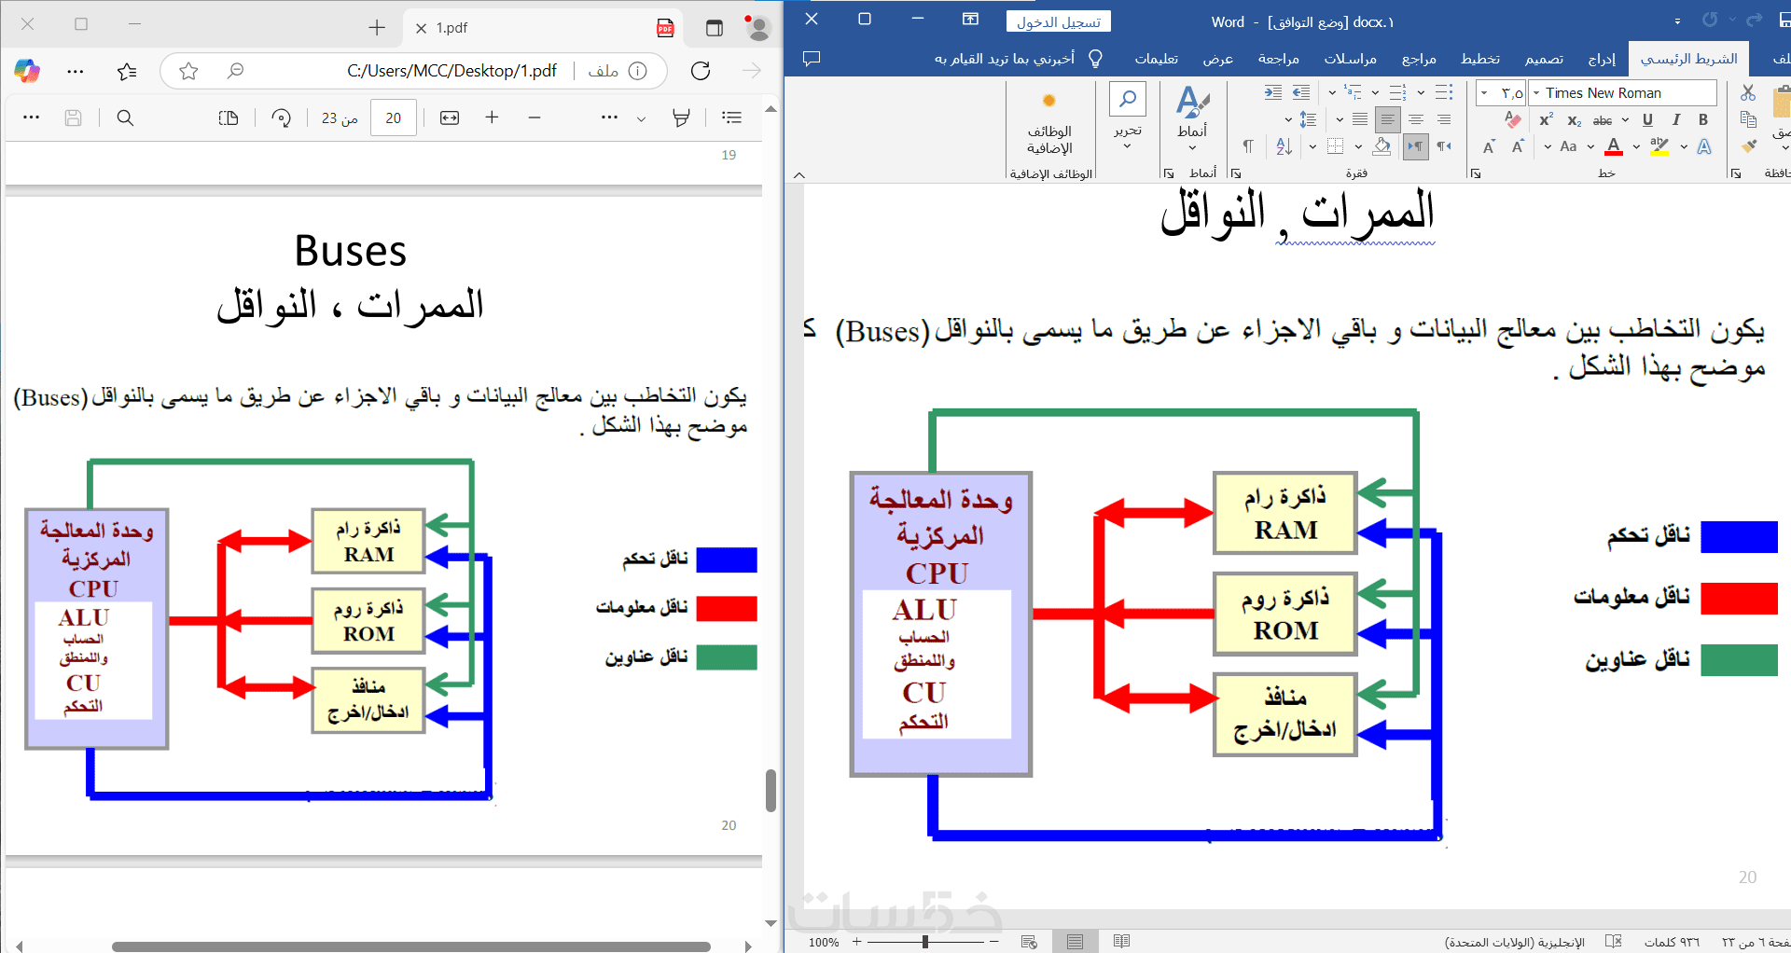Click the Zoom in plus icon in PDF toolbar
The width and height of the screenshot is (1791, 953).
(493, 117)
